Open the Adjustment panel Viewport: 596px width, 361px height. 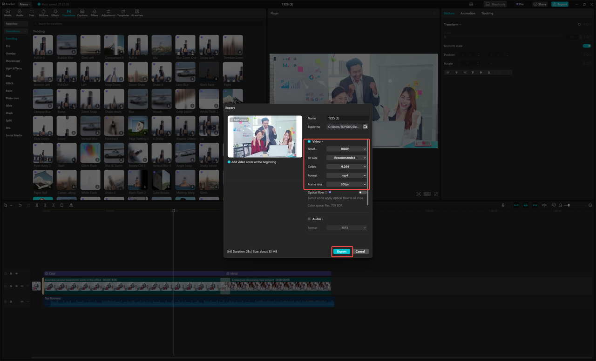coord(108,12)
